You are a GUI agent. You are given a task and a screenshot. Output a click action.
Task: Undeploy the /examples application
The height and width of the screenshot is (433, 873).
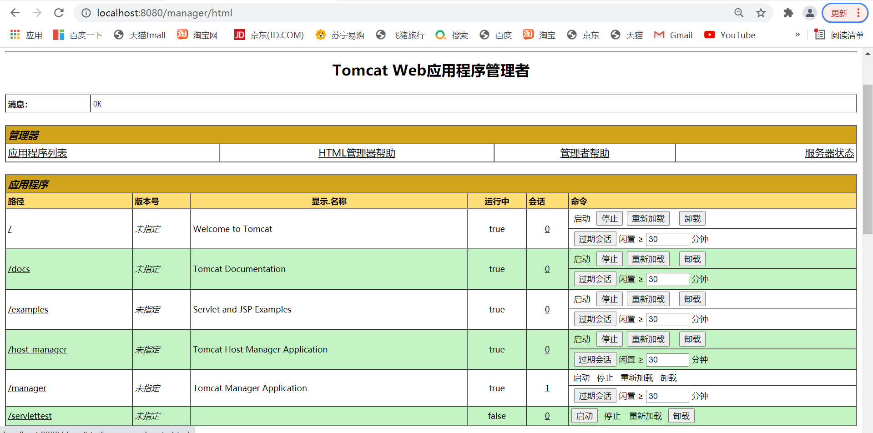pos(692,299)
